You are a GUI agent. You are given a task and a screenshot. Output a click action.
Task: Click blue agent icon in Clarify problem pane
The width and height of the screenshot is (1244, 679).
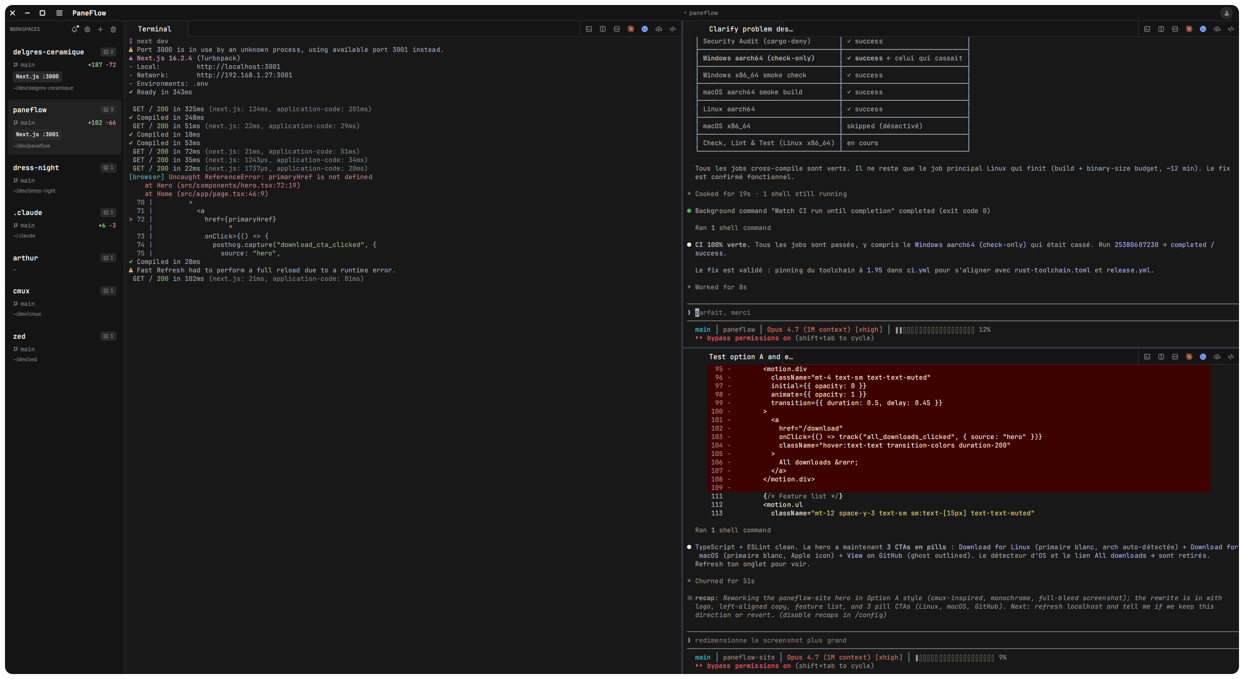(1203, 29)
